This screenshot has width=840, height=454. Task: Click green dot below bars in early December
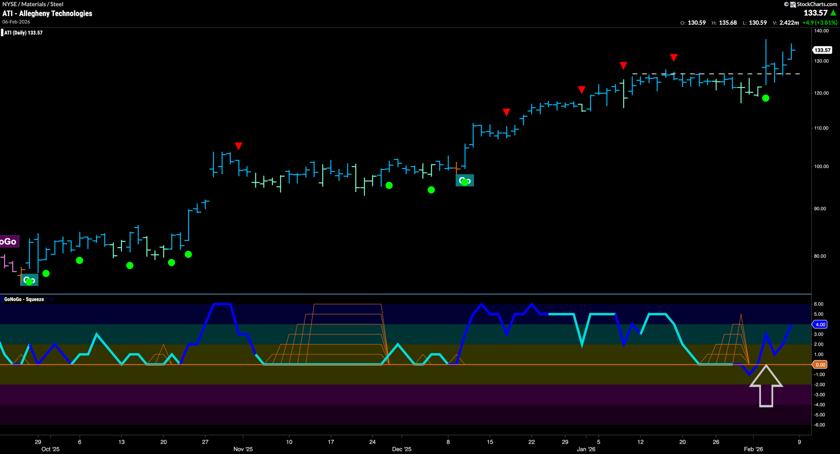point(431,190)
